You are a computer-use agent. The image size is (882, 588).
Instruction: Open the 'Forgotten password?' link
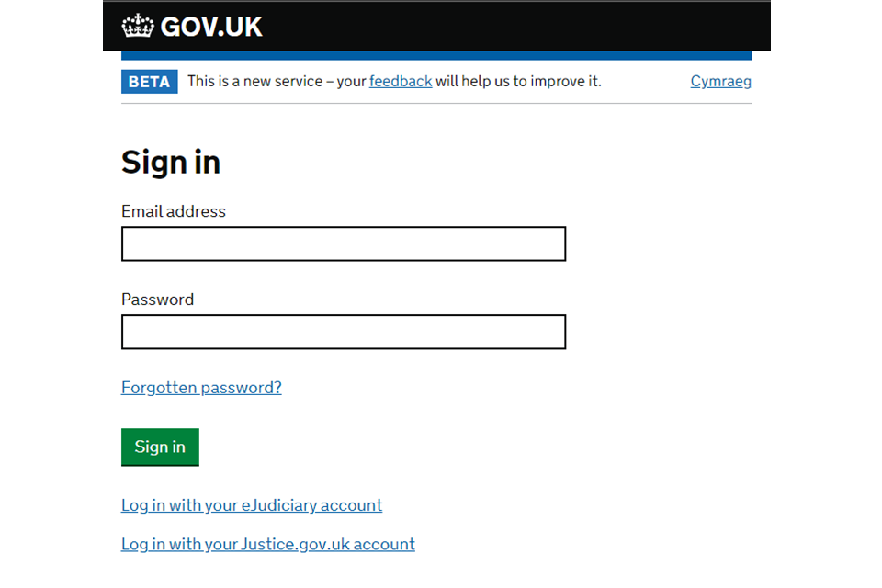pos(201,388)
